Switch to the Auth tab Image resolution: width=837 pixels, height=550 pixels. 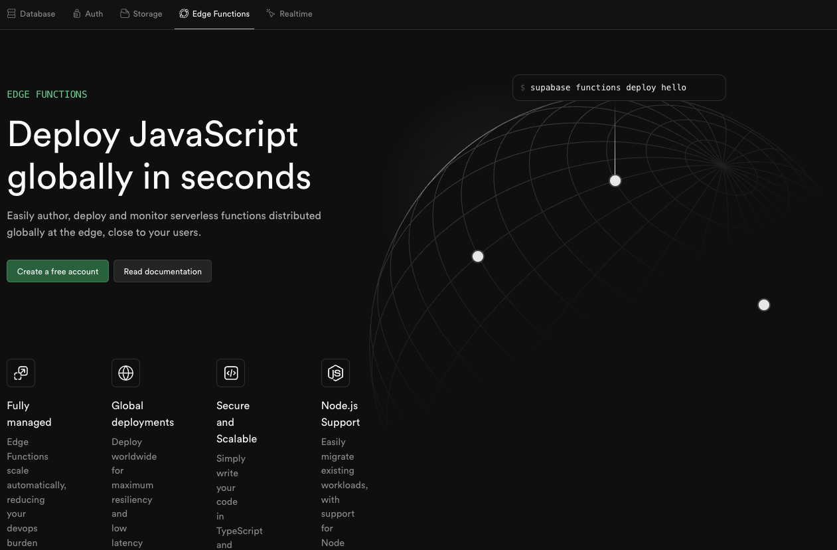tap(88, 14)
